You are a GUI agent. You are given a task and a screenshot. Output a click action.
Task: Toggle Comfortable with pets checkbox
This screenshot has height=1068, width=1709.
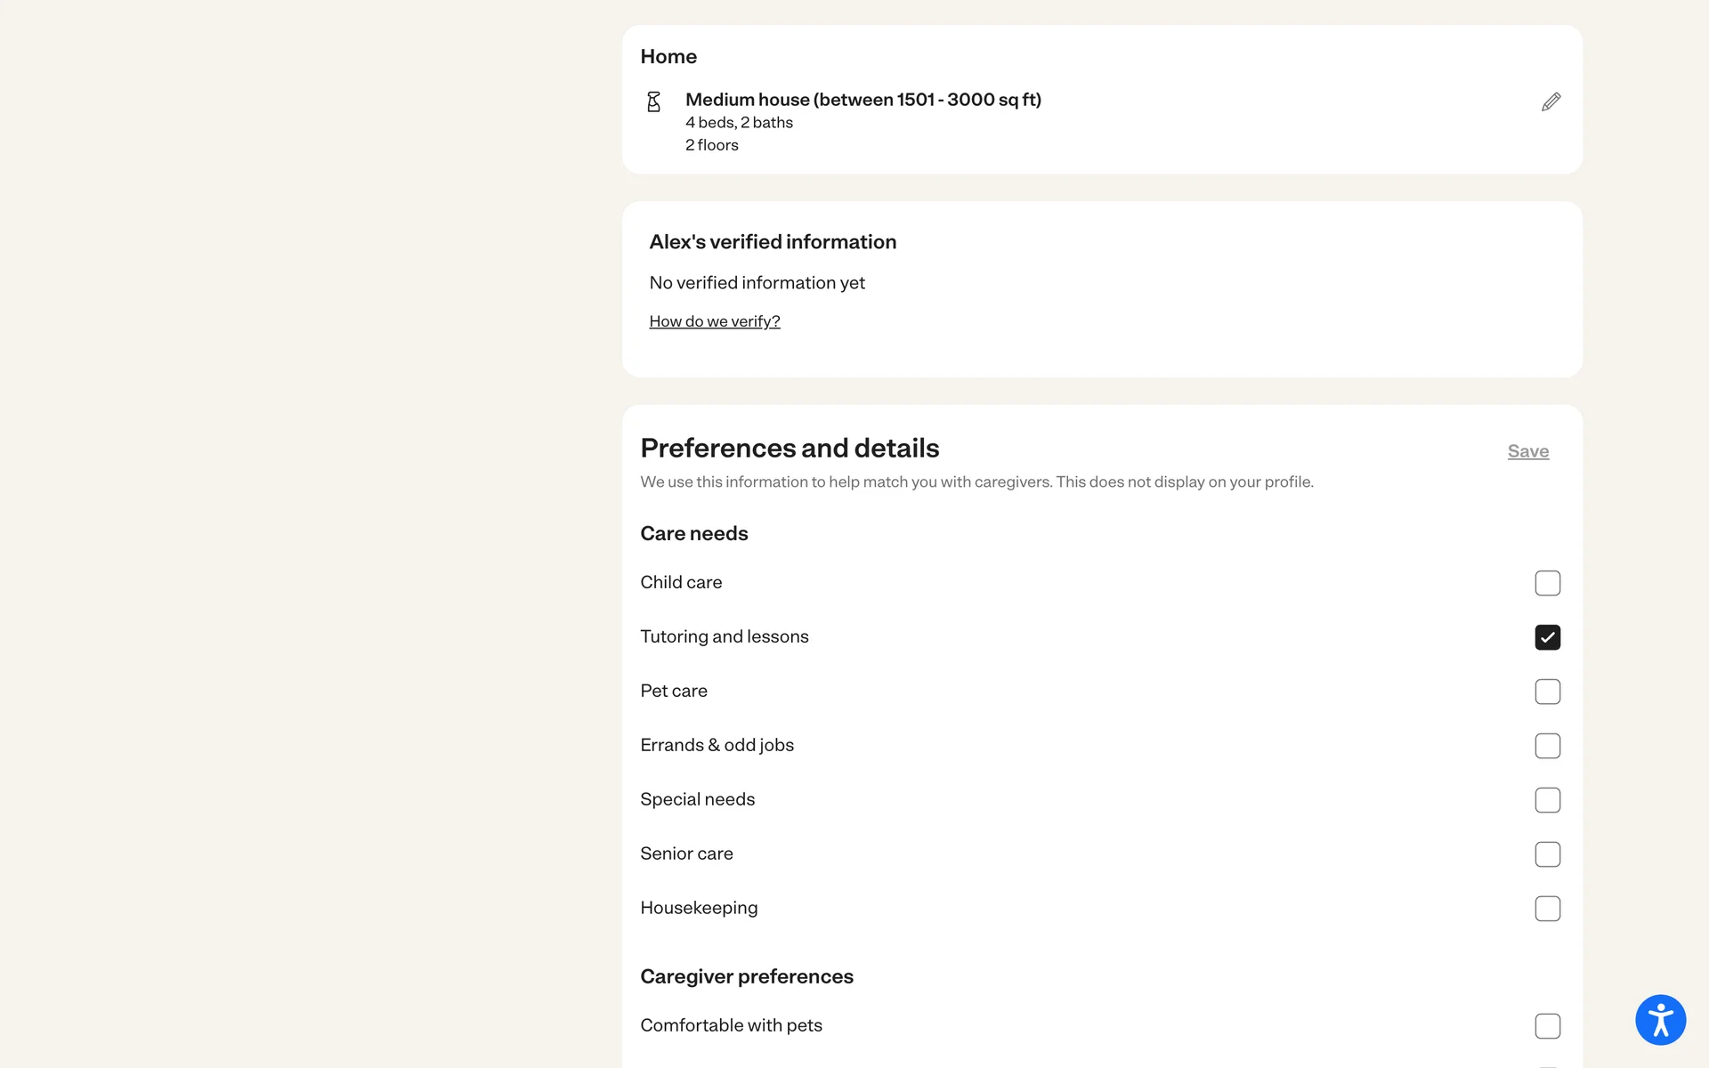1547,1026
